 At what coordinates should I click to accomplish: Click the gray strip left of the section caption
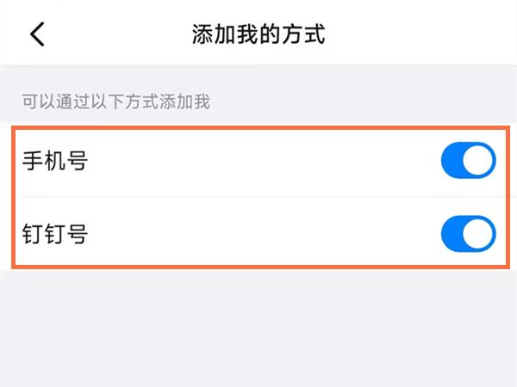point(10,103)
